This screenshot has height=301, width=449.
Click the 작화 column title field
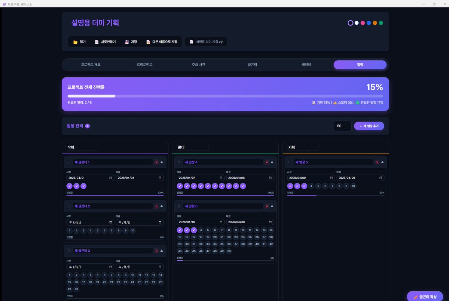click(x=82, y=147)
